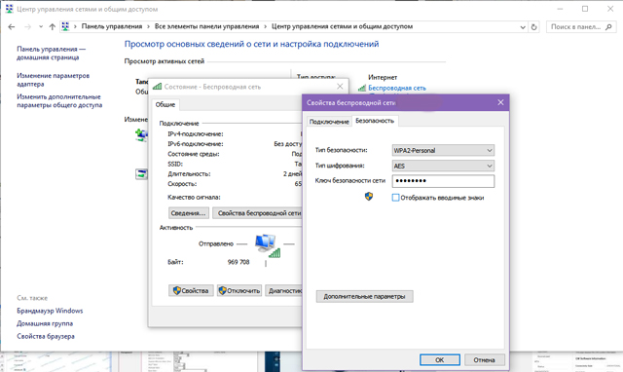Click 'Отключить' button in status window
This screenshot has width=623, height=372.
pos(239,290)
